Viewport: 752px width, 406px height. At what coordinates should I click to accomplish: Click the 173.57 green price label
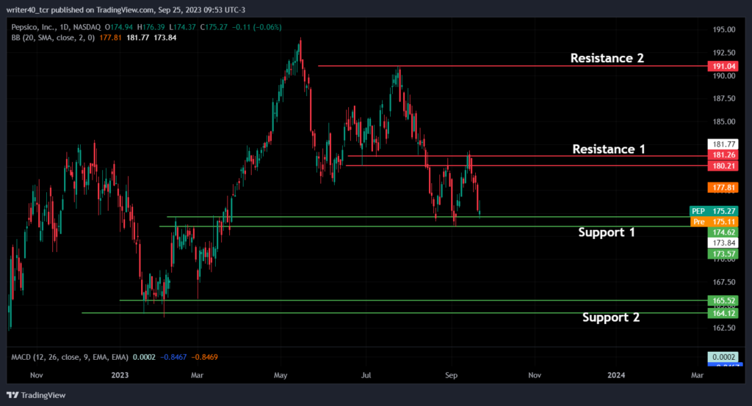click(x=723, y=254)
